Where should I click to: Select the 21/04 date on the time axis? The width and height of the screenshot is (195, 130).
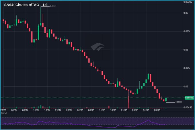coord(58,110)
